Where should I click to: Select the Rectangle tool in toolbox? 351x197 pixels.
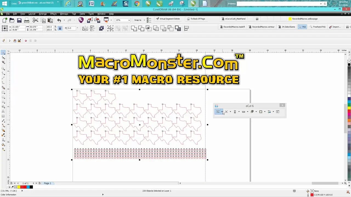(3, 92)
